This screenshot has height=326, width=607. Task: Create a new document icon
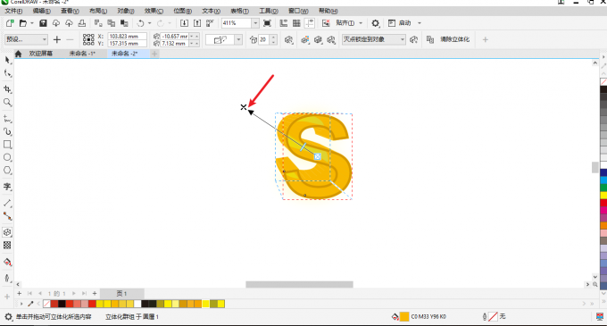10,23
